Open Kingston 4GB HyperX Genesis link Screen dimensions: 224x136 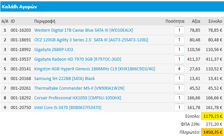click(95, 69)
